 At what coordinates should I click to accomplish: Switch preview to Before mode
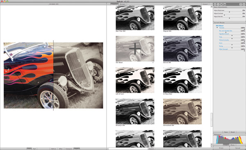(54, 149)
